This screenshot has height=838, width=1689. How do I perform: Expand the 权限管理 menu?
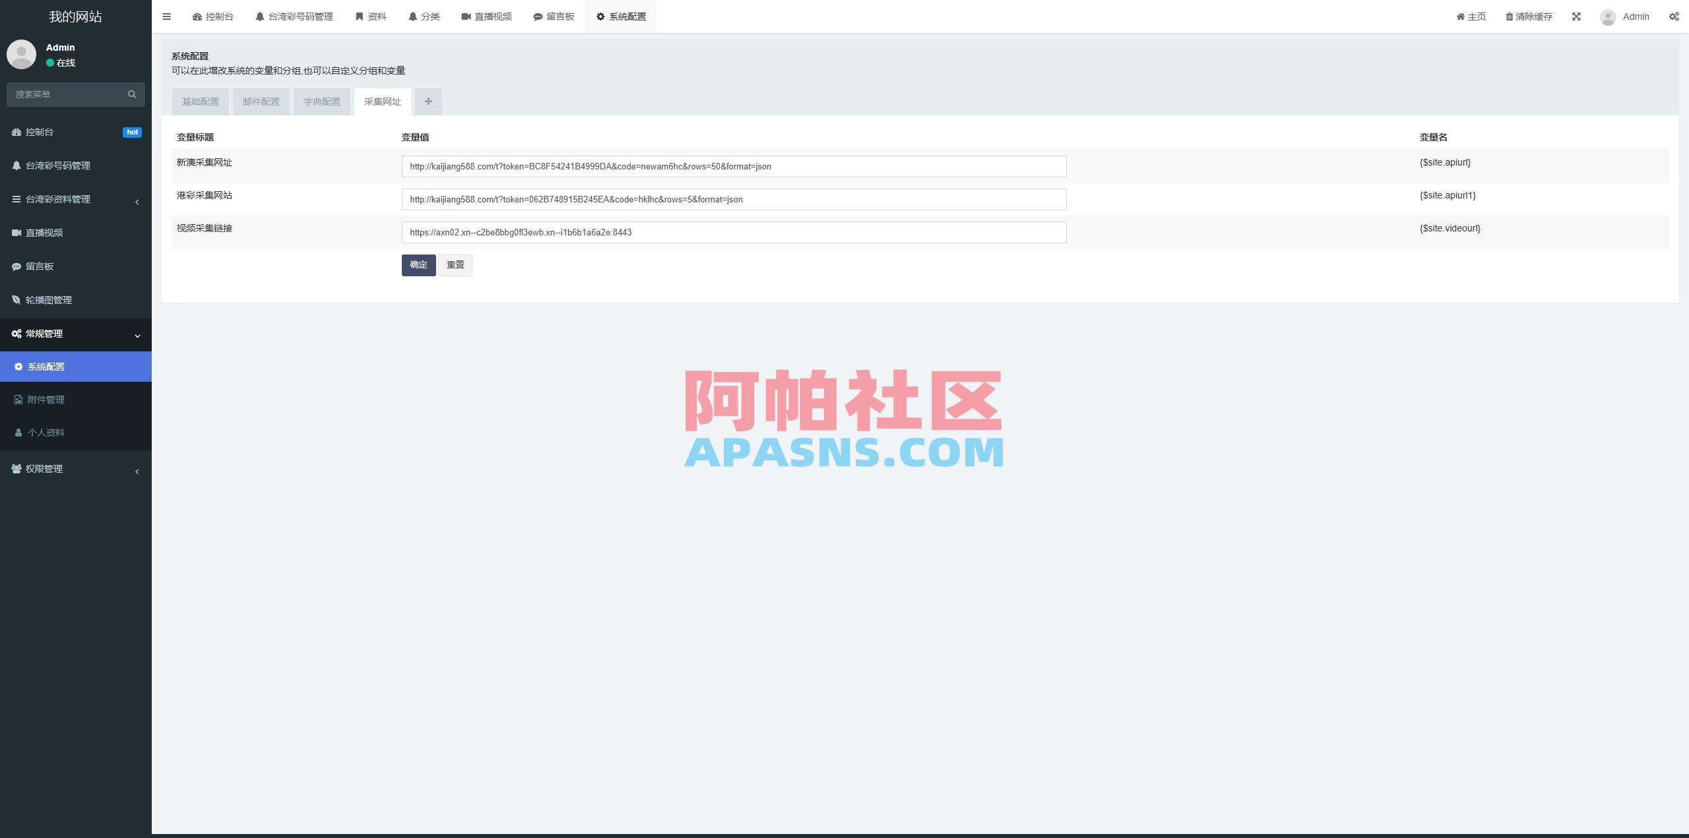pos(44,469)
